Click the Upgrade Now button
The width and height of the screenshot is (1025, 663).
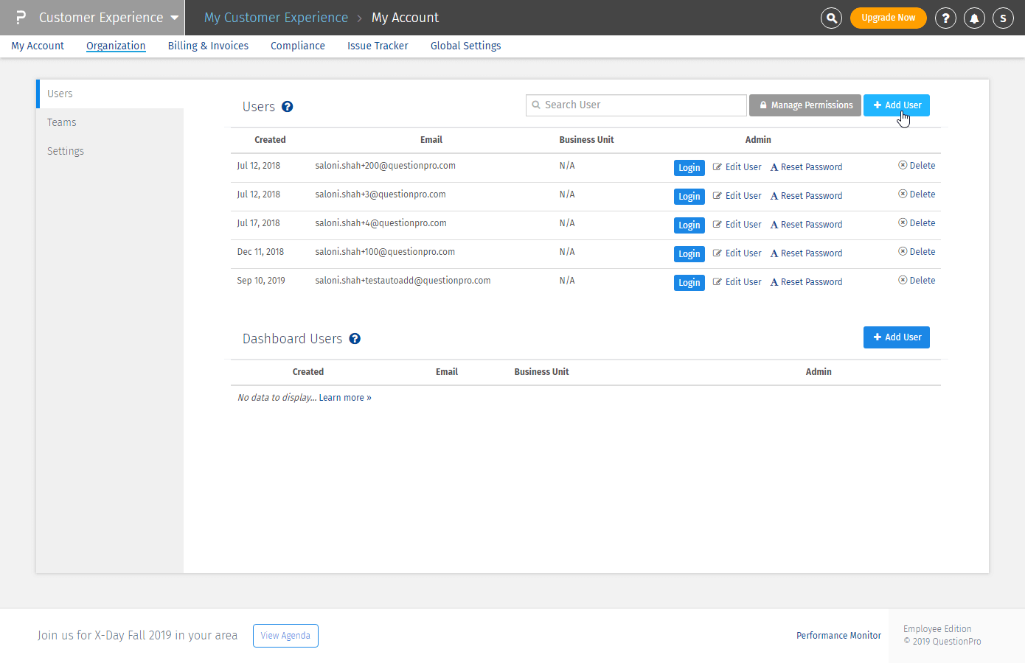(888, 18)
